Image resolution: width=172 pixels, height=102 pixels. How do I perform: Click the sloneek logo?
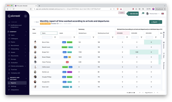(14, 16)
